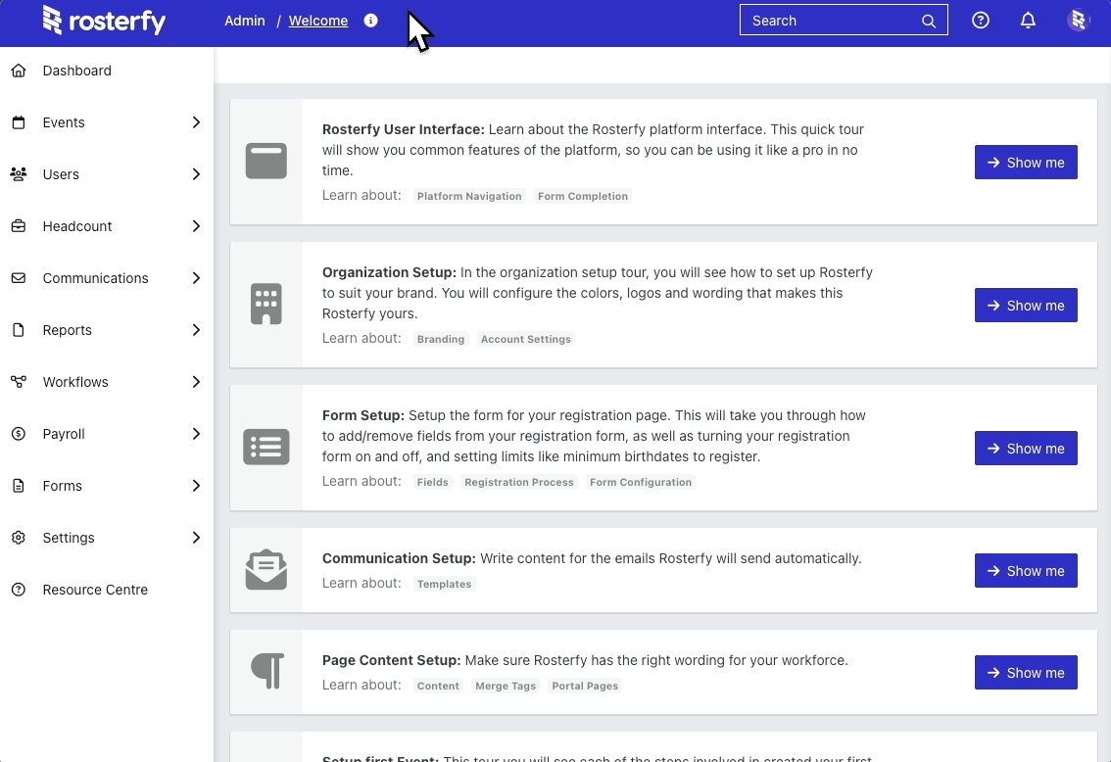Image resolution: width=1111 pixels, height=762 pixels.
Task: Expand the Users menu chevron
Action: (x=196, y=174)
